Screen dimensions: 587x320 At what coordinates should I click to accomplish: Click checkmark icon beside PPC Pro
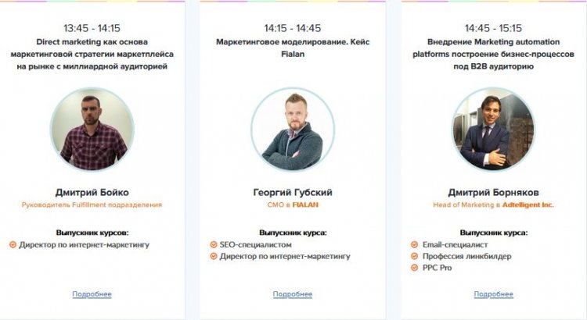(x=414, y=268)
